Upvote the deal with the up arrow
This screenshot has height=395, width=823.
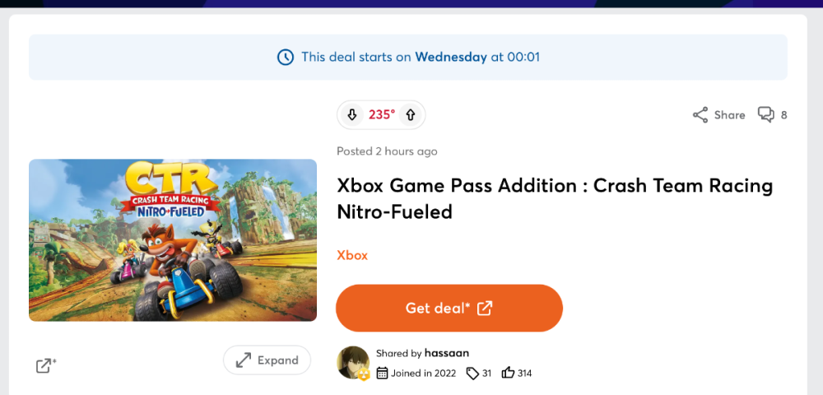[x=411, y=115]
